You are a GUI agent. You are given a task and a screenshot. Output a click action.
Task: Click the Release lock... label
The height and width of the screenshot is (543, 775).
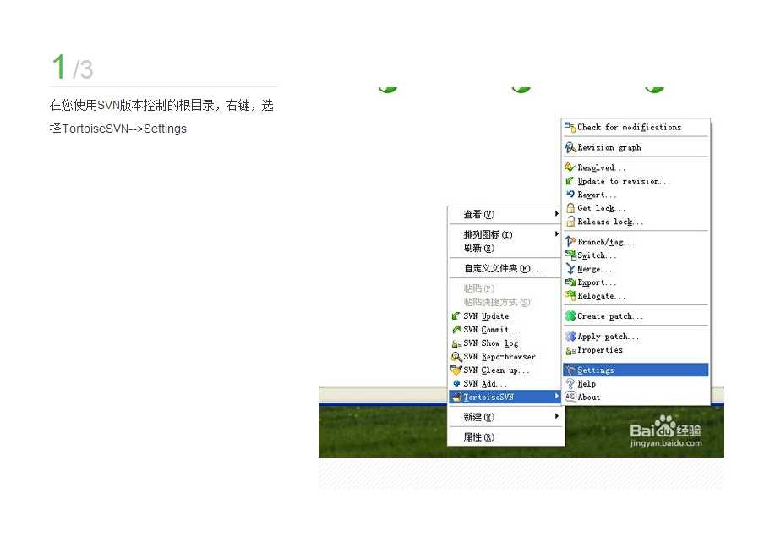point(610,222)
